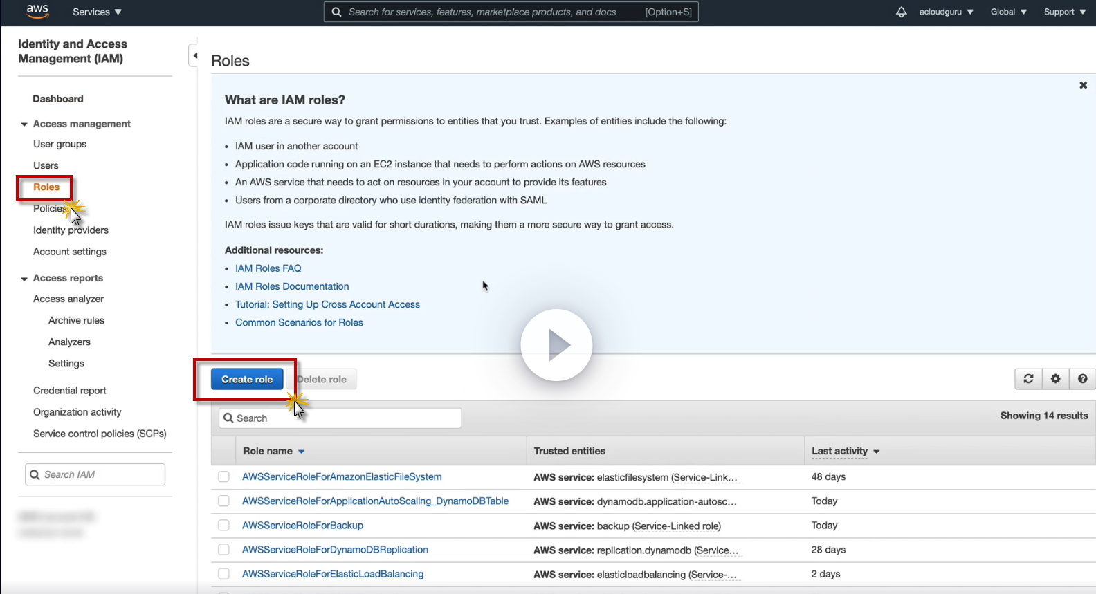Screen dimensions: 1096x594
Task: Open the Support dropdown menu
Action: point(1065,12)
